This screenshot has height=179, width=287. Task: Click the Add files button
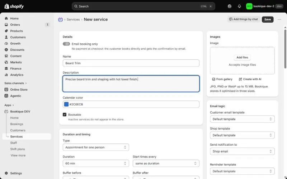click(x=242, y=57)
